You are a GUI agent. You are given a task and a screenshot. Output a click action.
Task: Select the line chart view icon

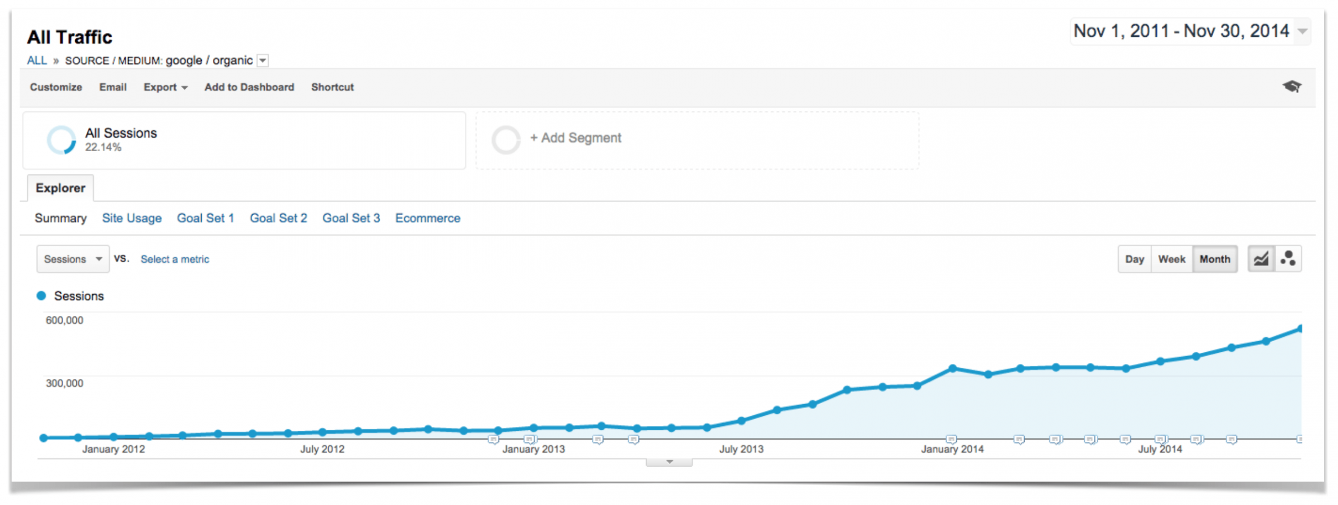pyautogui.click(x=1261, y=258)
